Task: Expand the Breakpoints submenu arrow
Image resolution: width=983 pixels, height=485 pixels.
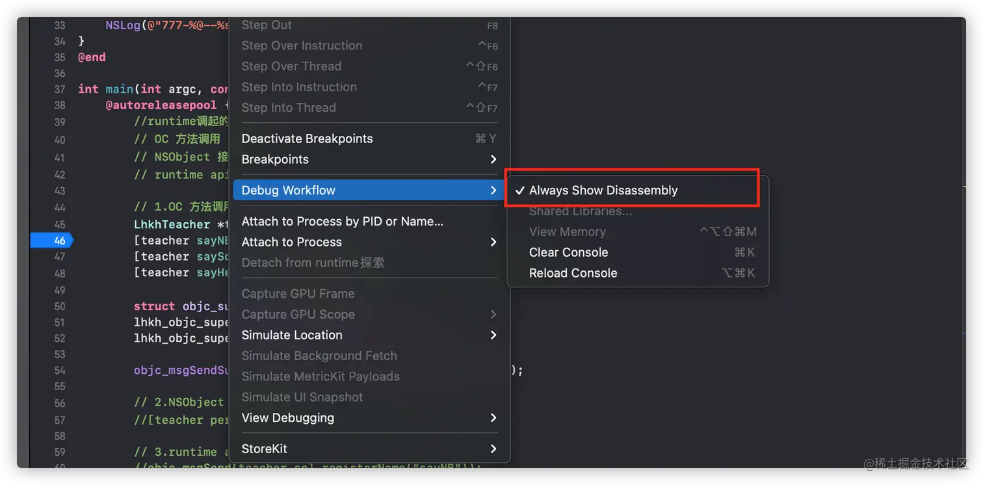Action: (x=493, y=159)
